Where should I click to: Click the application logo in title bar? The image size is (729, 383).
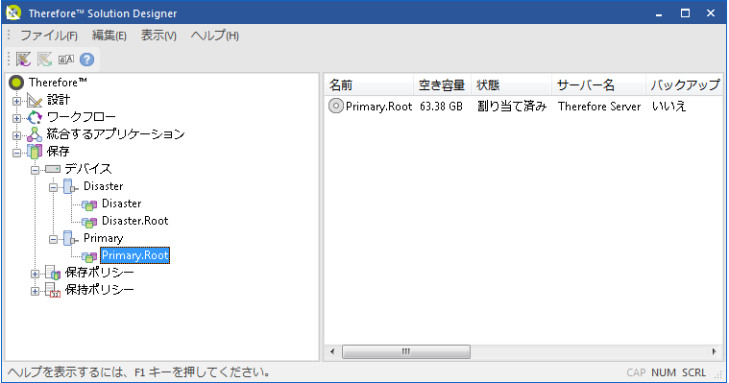click(13, 12)
